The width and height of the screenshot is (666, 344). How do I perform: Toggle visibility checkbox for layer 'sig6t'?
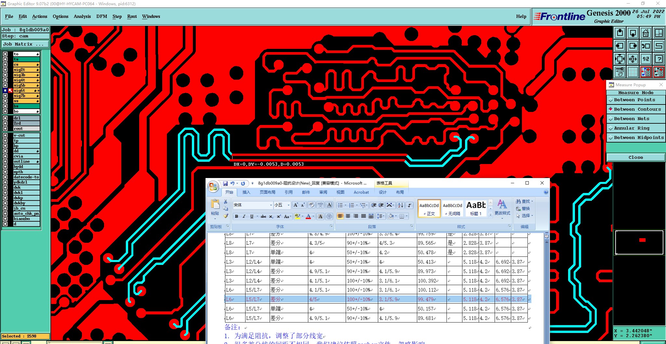tap(5, 90)
